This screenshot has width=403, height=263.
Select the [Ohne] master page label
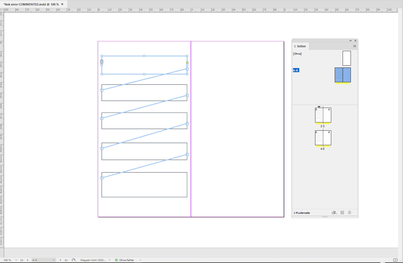(x=297, y=54)
